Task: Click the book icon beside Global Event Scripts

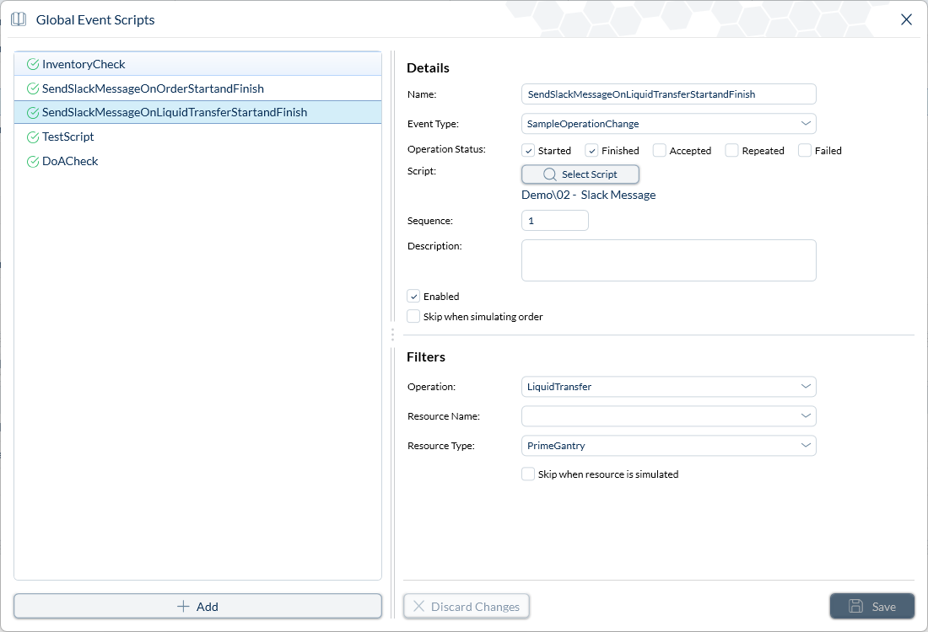Action: [x=19, y=19]
